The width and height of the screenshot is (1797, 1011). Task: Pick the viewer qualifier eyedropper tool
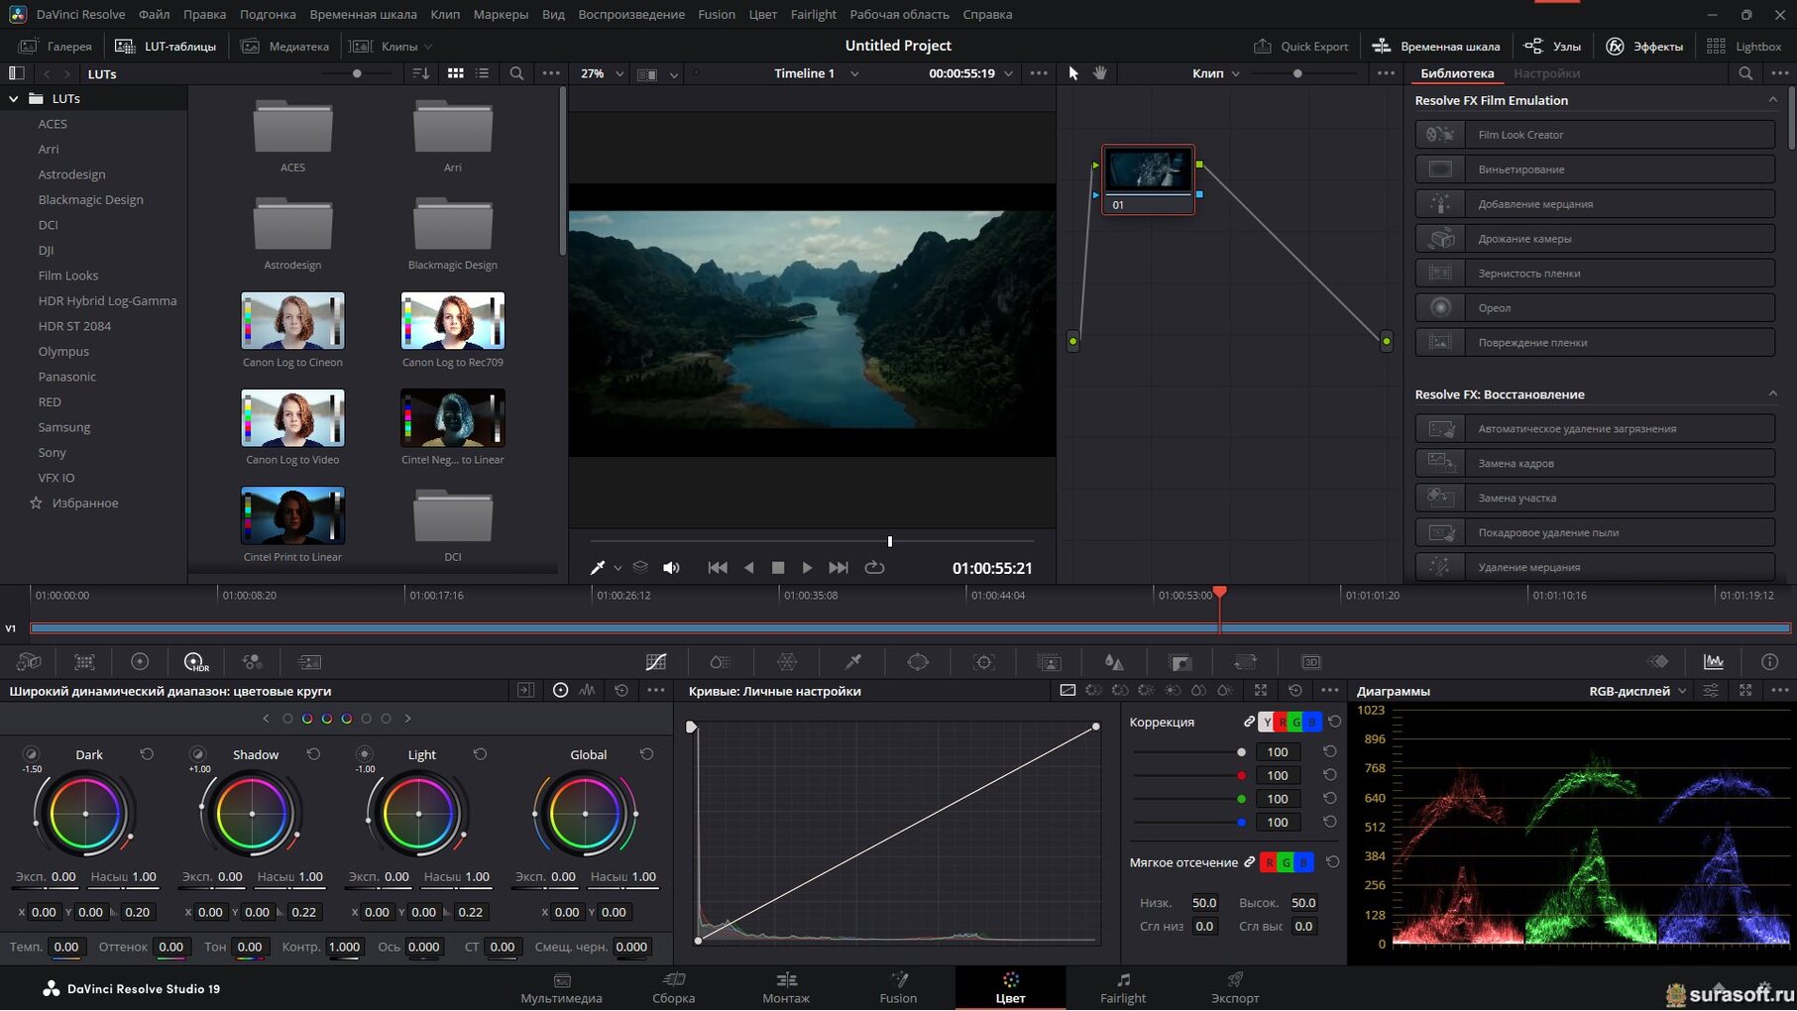pos(598,568)
